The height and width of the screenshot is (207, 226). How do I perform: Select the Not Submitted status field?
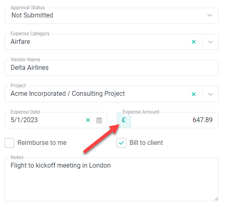point(111,16)
